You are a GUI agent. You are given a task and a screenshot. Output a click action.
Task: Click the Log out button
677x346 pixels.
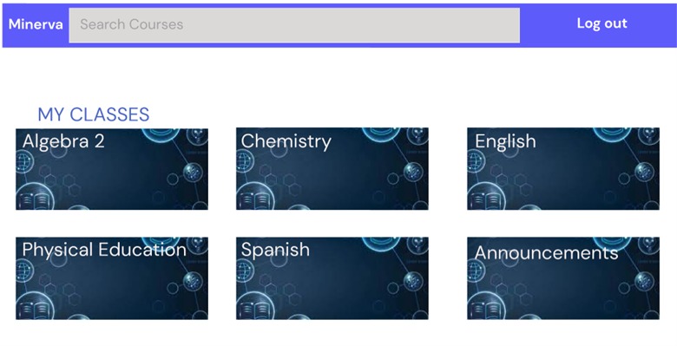tap(601, 23)
